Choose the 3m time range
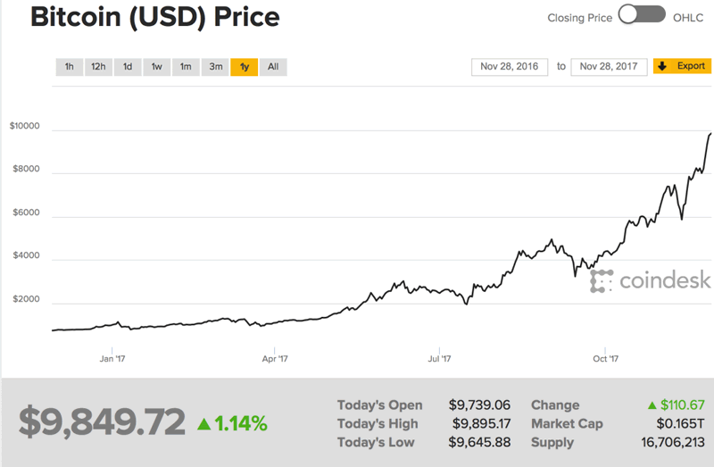Screen dimensions: 714x467 [215, 67]
